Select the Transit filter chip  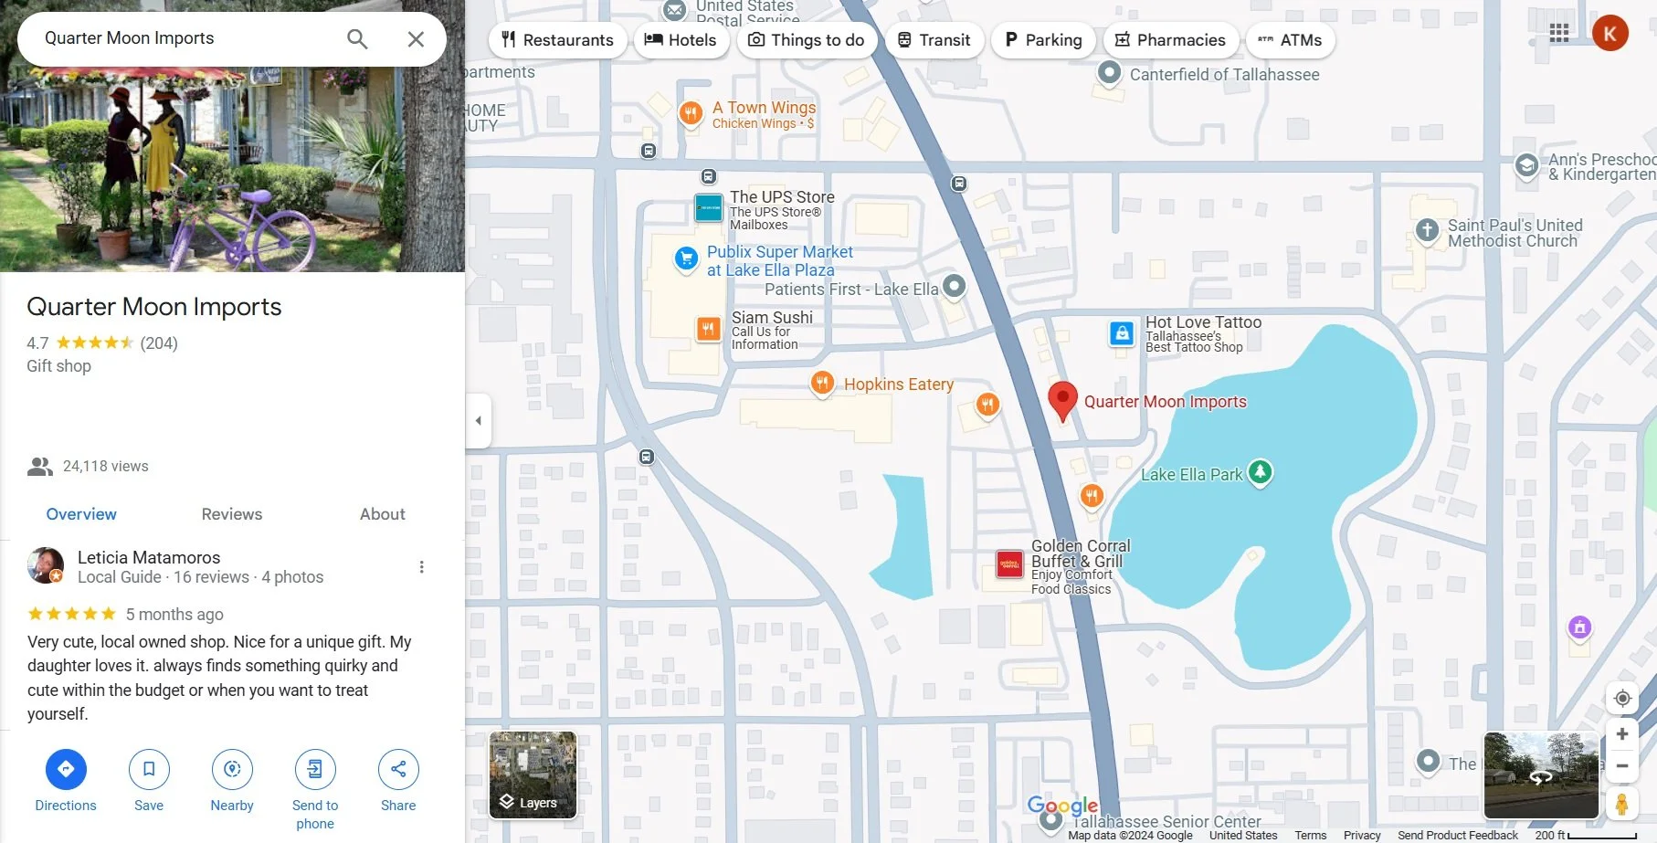(x=934, y=40)
